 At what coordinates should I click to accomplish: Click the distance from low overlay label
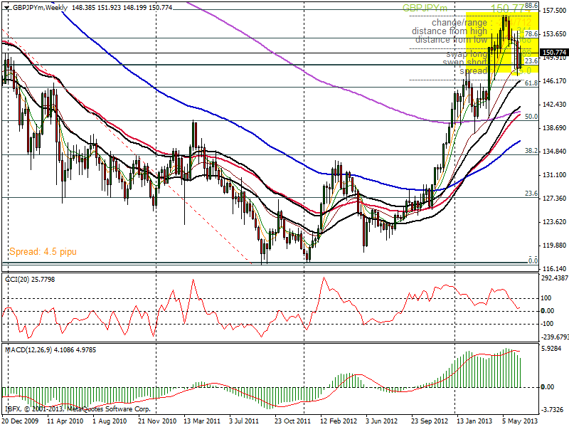pos(451,40)
